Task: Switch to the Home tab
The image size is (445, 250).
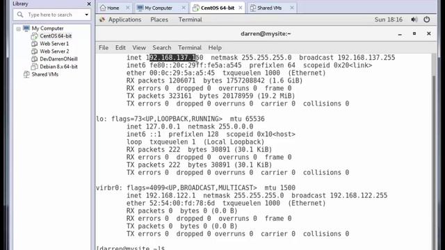Action: pos(113,8)
